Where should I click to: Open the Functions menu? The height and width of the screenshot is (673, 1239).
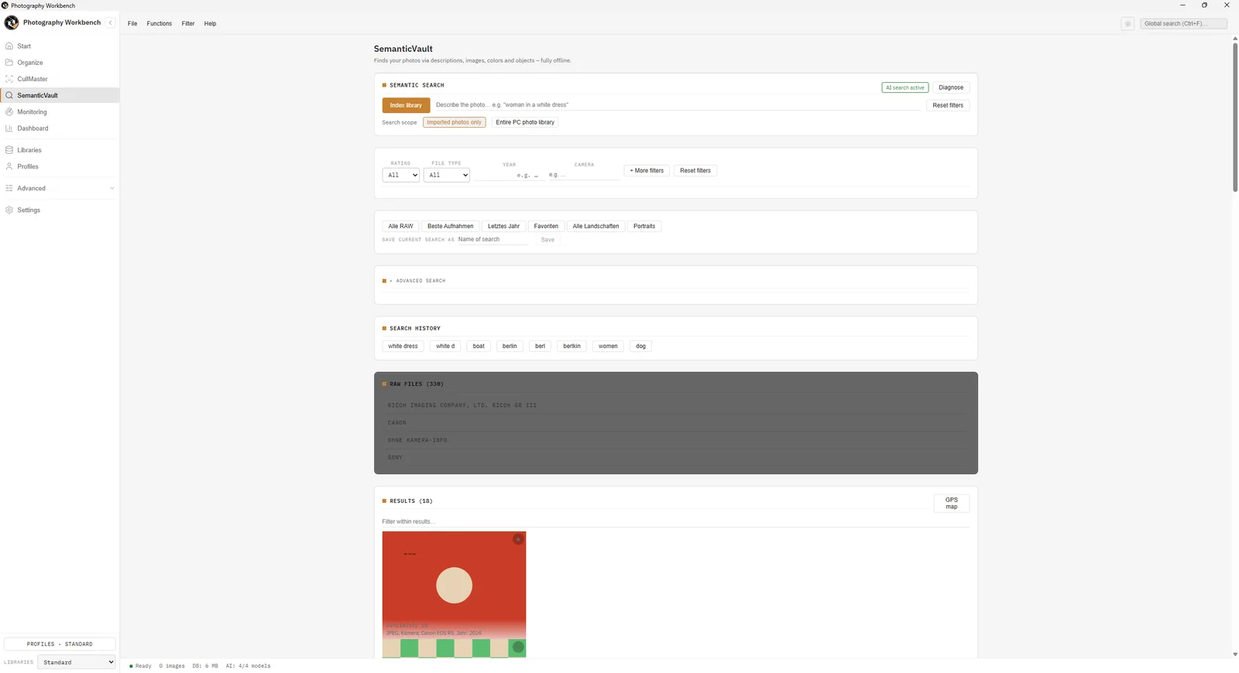click(160, 24)
